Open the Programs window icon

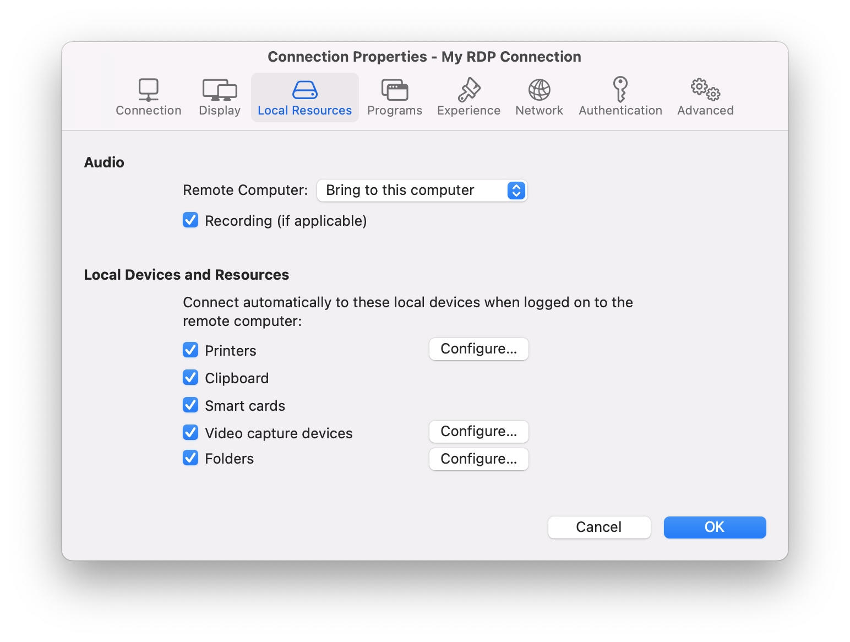coord(394,90)
